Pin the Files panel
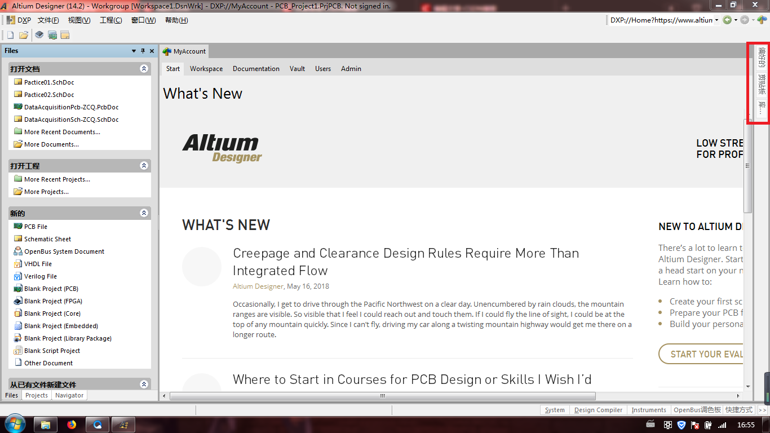 (x=143, y=51)
